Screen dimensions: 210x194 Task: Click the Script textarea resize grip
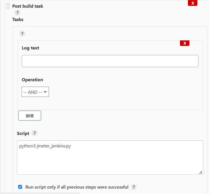(x=201, y=172)
